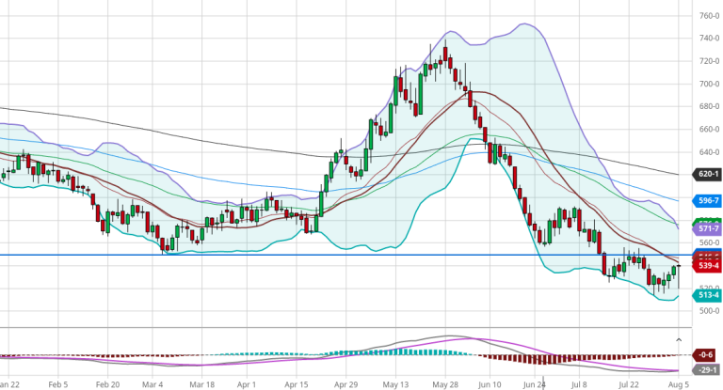Click the Jun 10 date axis label

(489, 384)
